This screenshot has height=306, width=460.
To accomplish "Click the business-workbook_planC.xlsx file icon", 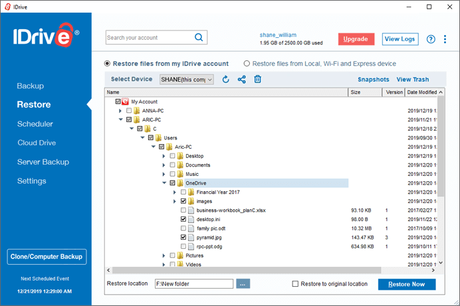I will pos(191,210).
